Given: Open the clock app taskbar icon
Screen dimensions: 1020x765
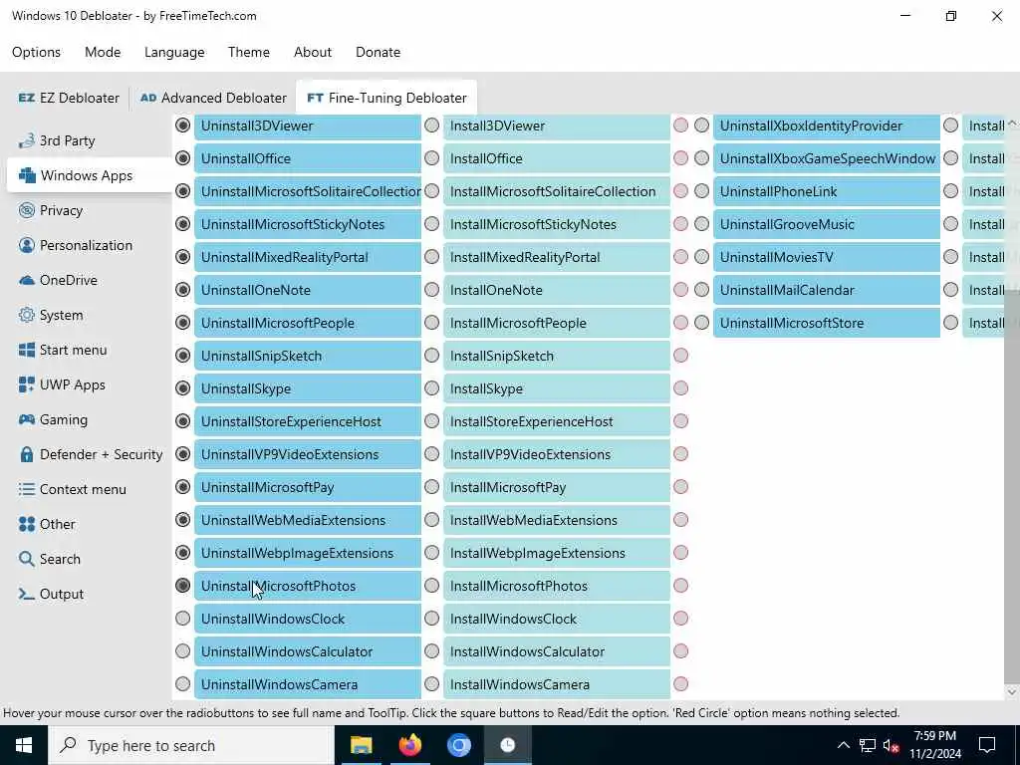Looking at the screenshot, I should coord(508,745).
